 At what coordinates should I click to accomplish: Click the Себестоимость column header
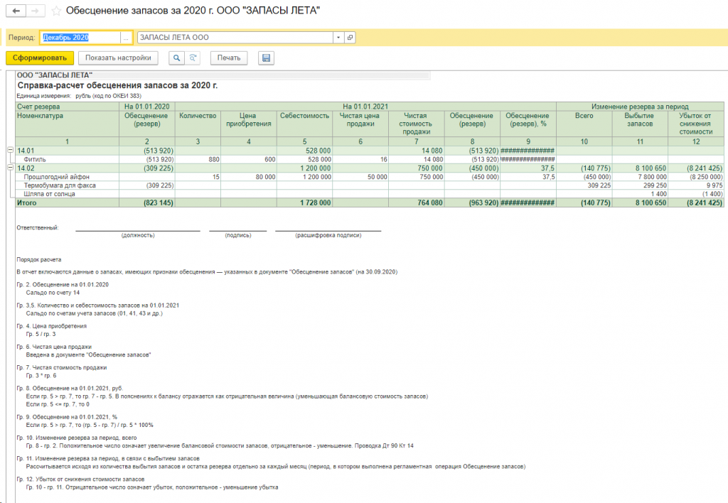click(x=304, y=124)
